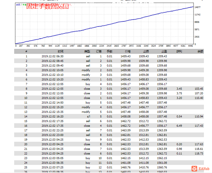
Task: Select the time 2019.12.02 10:10
Action: pos(52,75)
